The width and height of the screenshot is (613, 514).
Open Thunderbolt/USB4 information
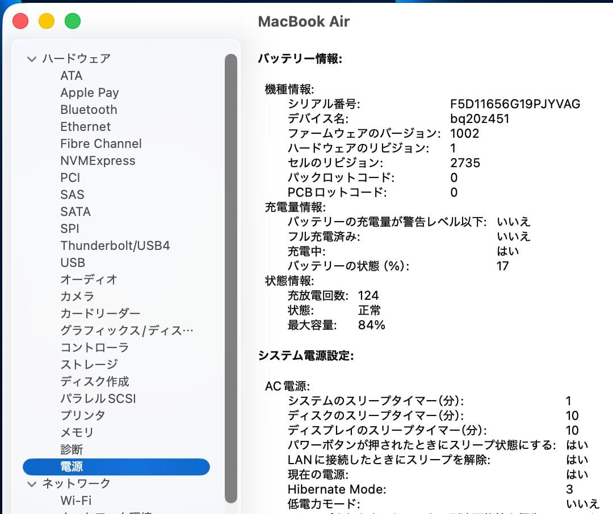[x=115, y=245]
